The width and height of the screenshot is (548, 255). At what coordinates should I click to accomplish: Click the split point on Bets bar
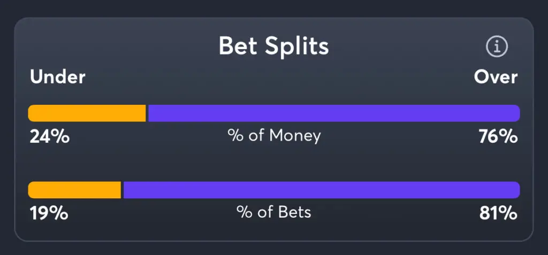[123, 190]
